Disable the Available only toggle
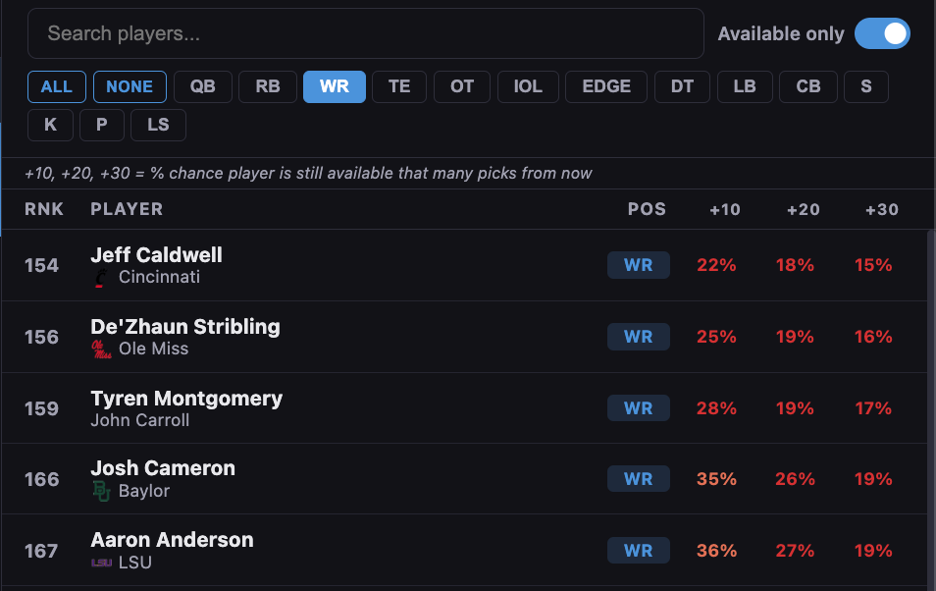 click(882, 32)
